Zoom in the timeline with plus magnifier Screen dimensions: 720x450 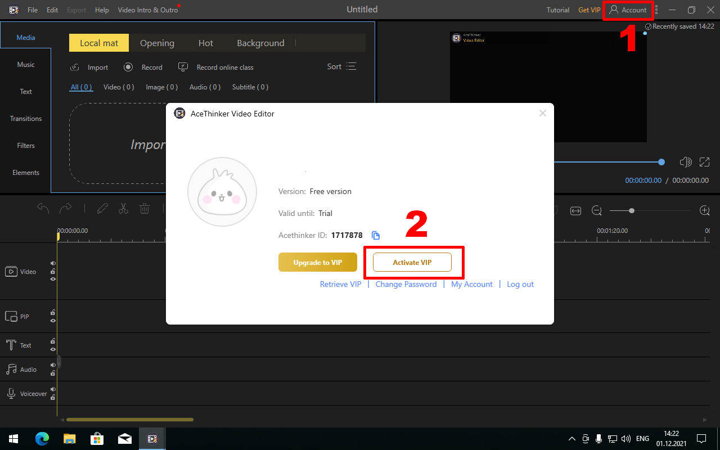[x=704, y=210]
